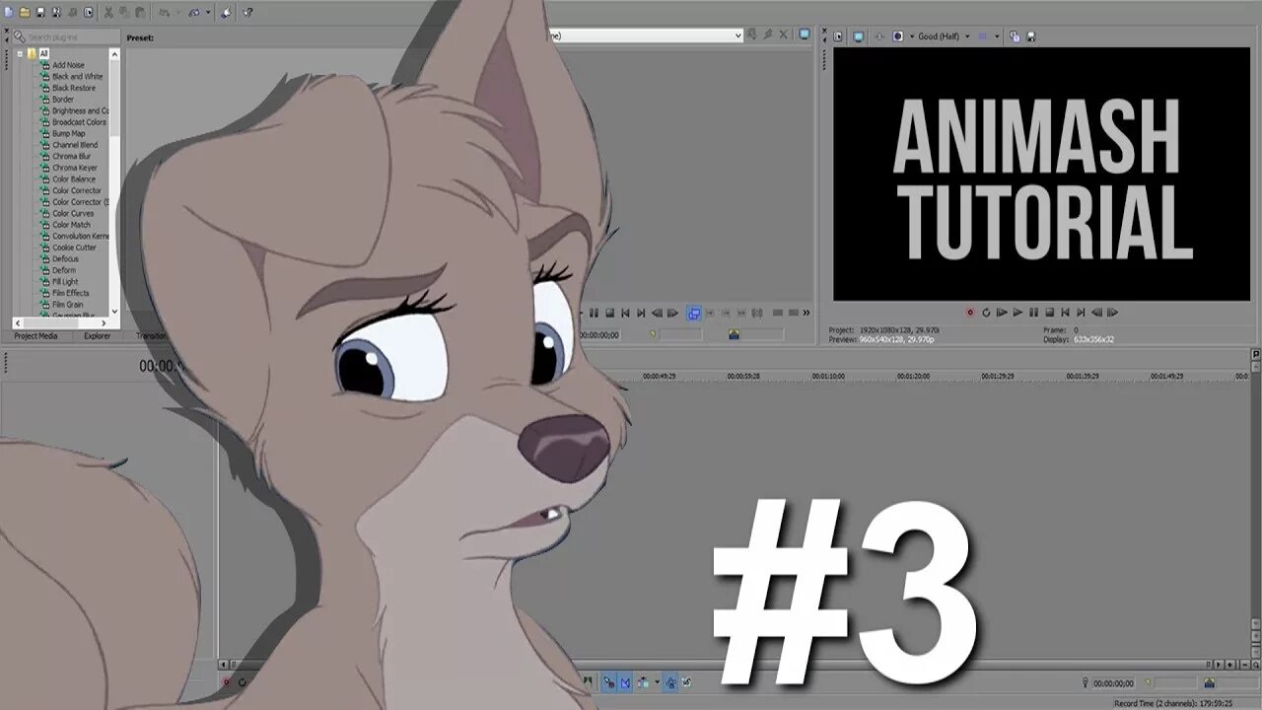
Task: Click Play button under preview
Action: [1017, 313]
